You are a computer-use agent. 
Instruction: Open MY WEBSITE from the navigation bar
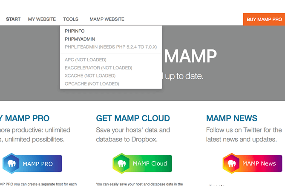(42, 19)
